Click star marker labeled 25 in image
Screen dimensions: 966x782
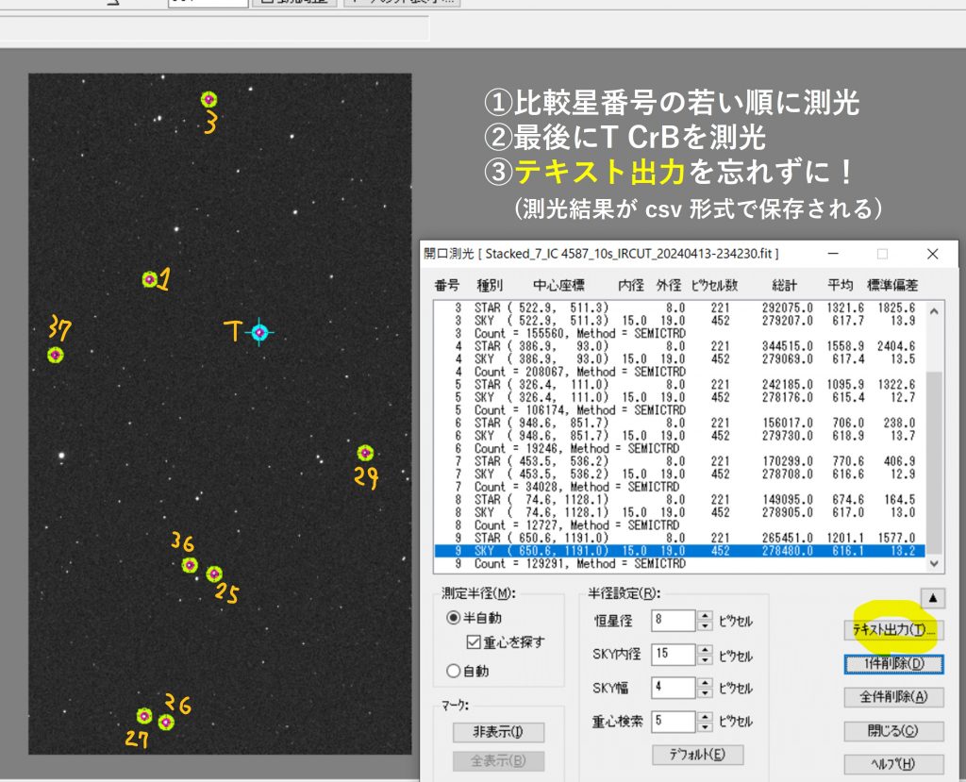(214, 574)
